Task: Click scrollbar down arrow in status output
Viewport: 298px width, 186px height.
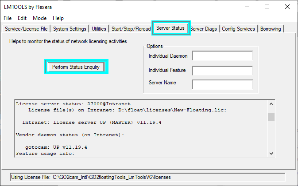Action: (271, 153)
